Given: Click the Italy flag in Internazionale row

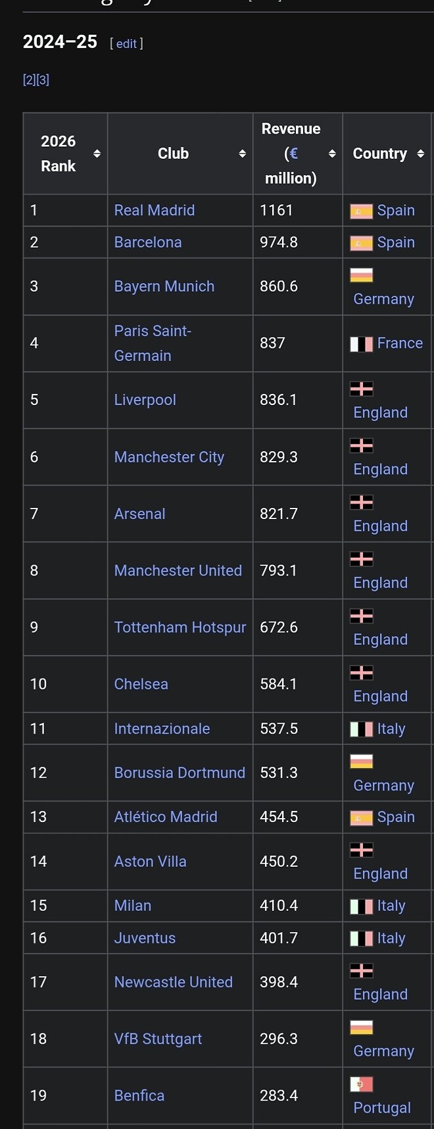Looking at the screenshot, I should pyautogui.click(x=361, y=729).
